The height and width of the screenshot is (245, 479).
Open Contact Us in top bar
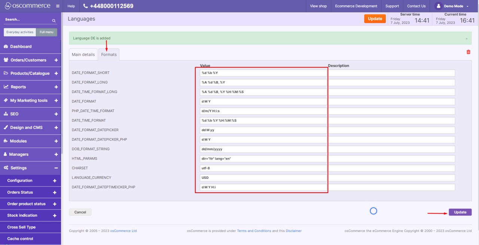(x=416, y=6)
